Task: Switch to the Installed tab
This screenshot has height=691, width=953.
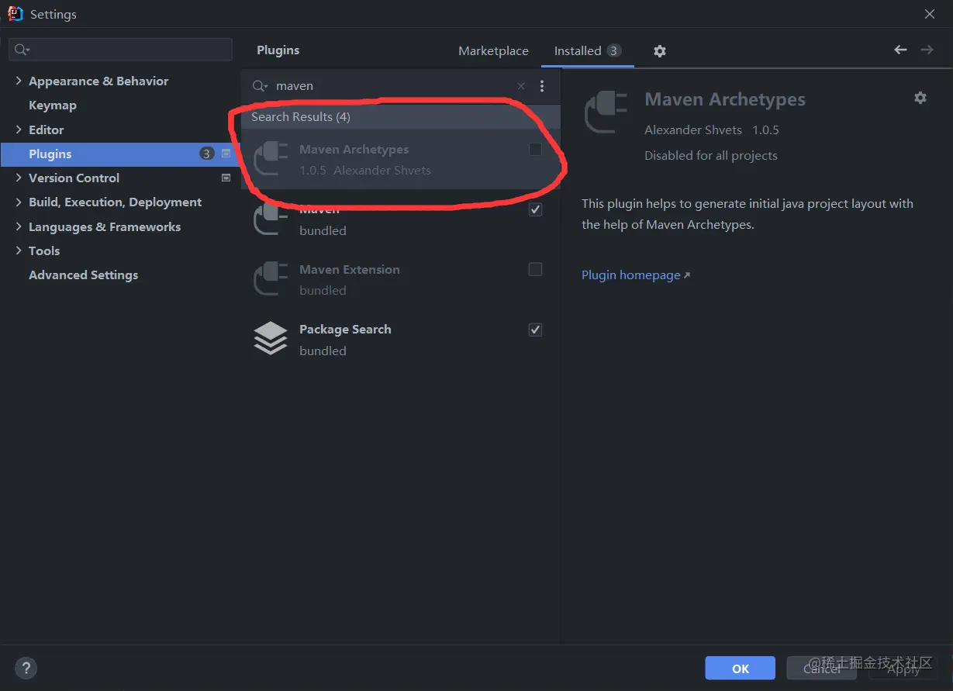Action: (588, 51)
